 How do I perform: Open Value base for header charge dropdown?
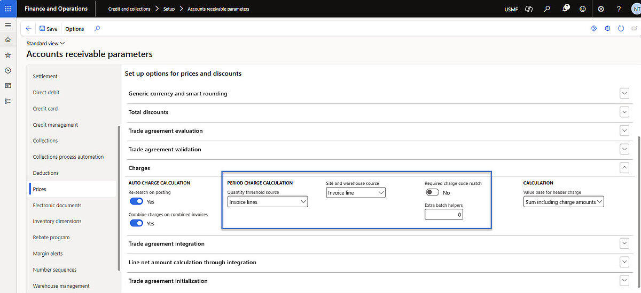click(x=564, y=202)
